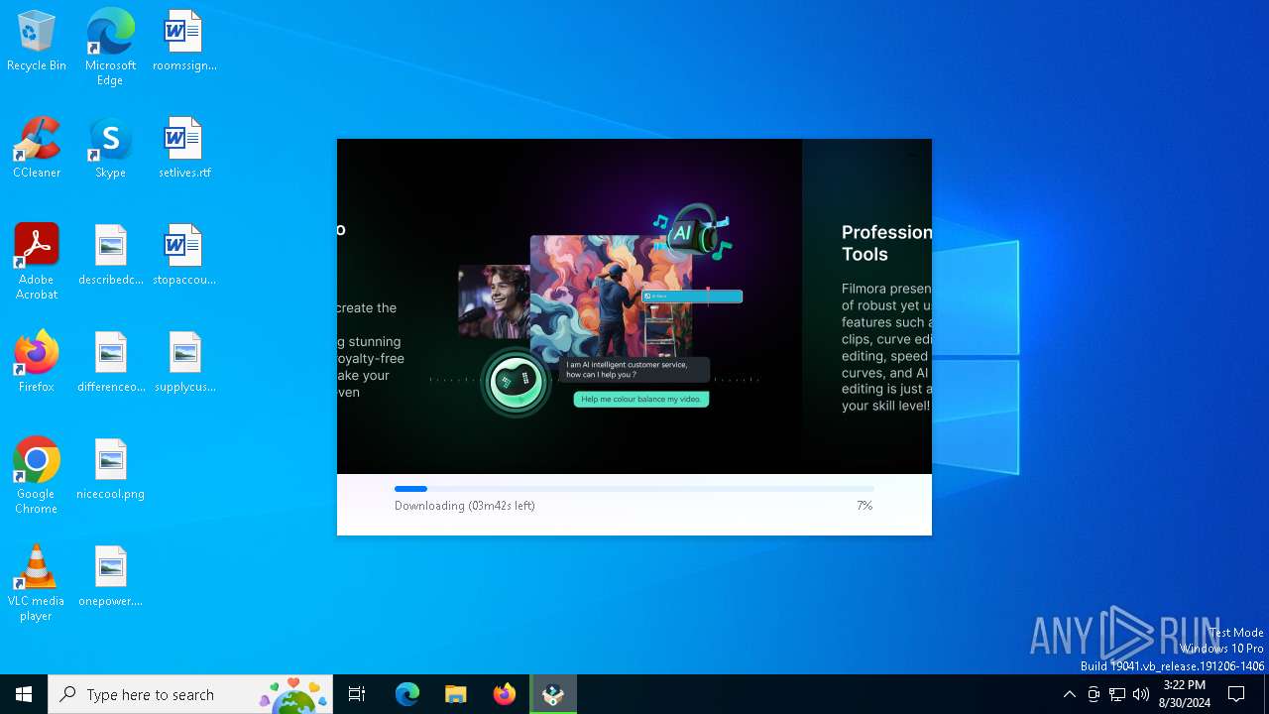The image size is (1269, 714).
Task: Click the taskbar search box
Action: coord(190,694)
